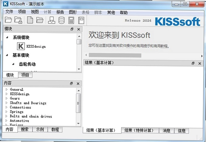Image resolution: width=206 pixels, height=142 pixels.
Task: Undock the 模块 panel with float icon
Action: pos(72,29)
